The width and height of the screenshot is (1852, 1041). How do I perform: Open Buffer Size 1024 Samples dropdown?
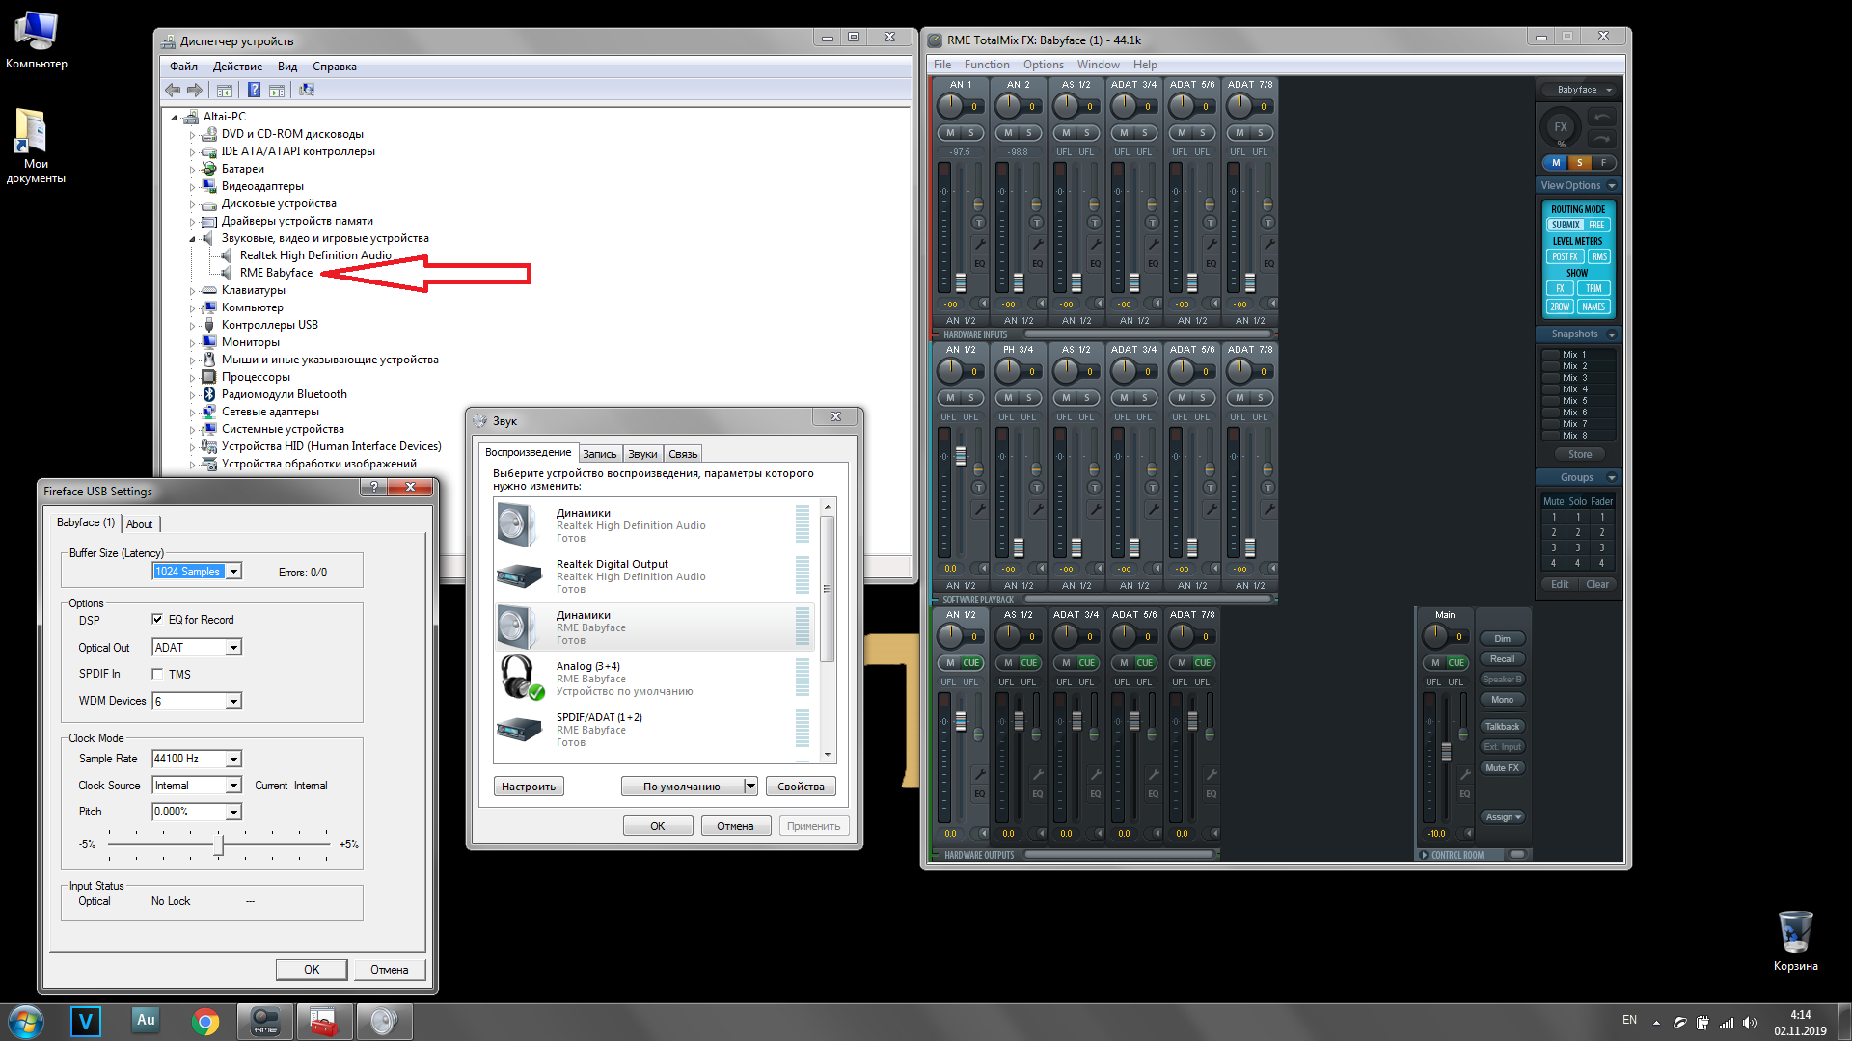[x=233, y=572]
